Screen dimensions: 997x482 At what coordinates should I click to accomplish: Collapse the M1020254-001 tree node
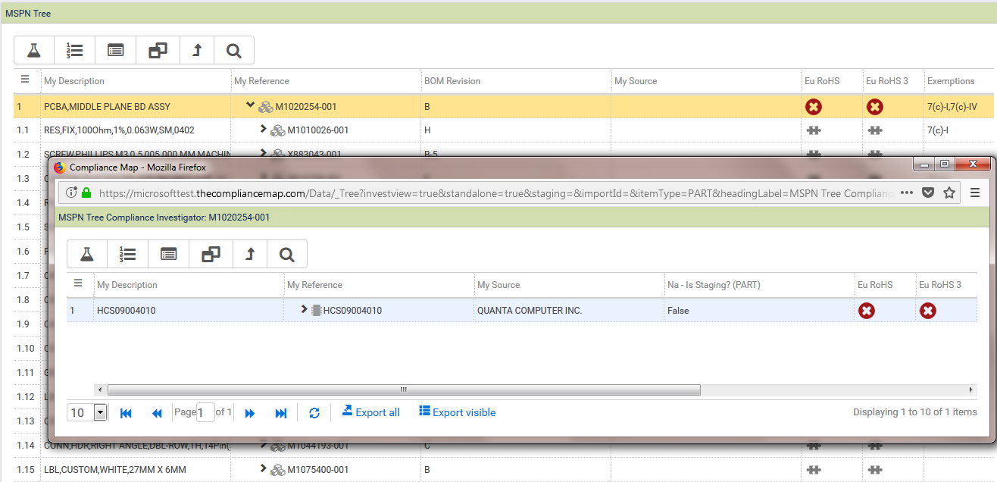[x=251, y=106]
